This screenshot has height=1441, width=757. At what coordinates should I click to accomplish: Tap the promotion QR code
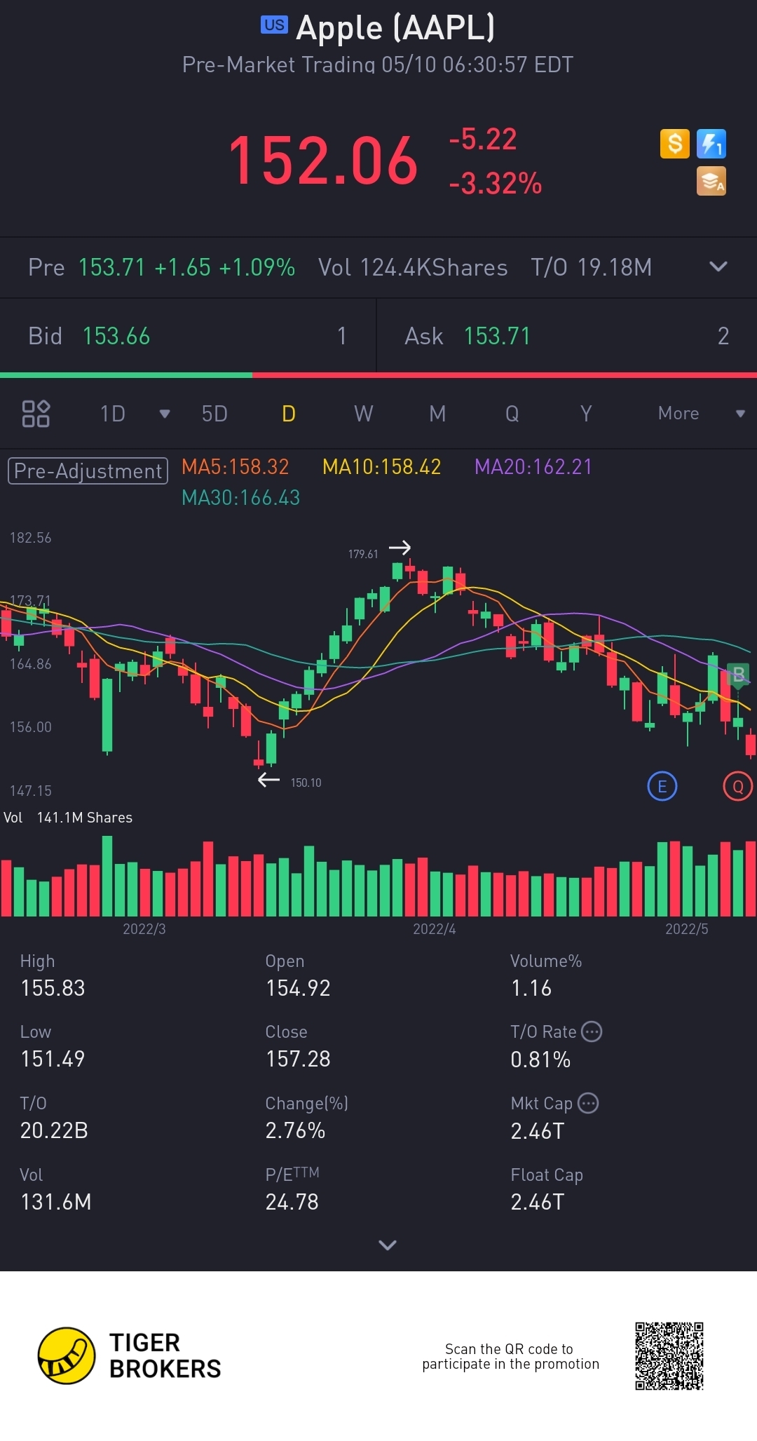669,1355
